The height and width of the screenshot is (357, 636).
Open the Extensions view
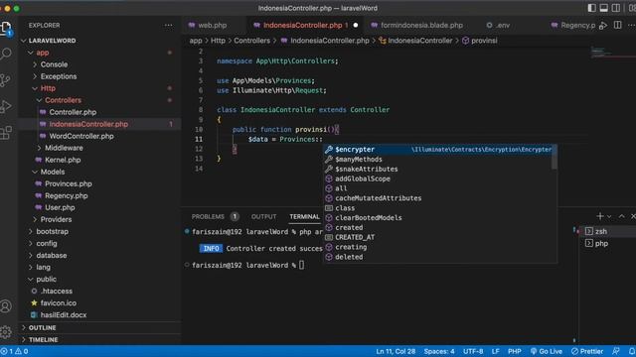pos(6,132)
